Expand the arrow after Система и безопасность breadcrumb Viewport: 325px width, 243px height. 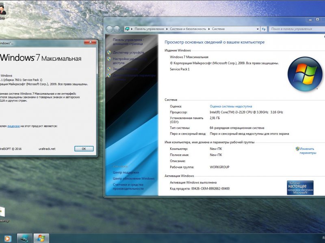[x=209, y=29]
